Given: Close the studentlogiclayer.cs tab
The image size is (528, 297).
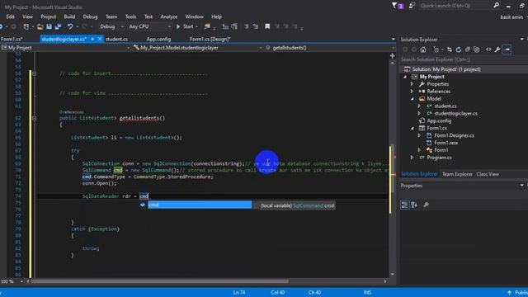Looking at the screenshot, I should coord(100,39).
